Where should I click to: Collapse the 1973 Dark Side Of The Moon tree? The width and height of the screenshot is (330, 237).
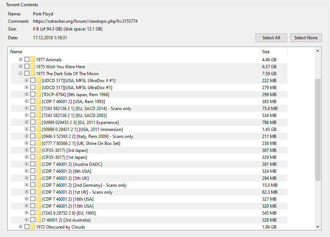21,73
